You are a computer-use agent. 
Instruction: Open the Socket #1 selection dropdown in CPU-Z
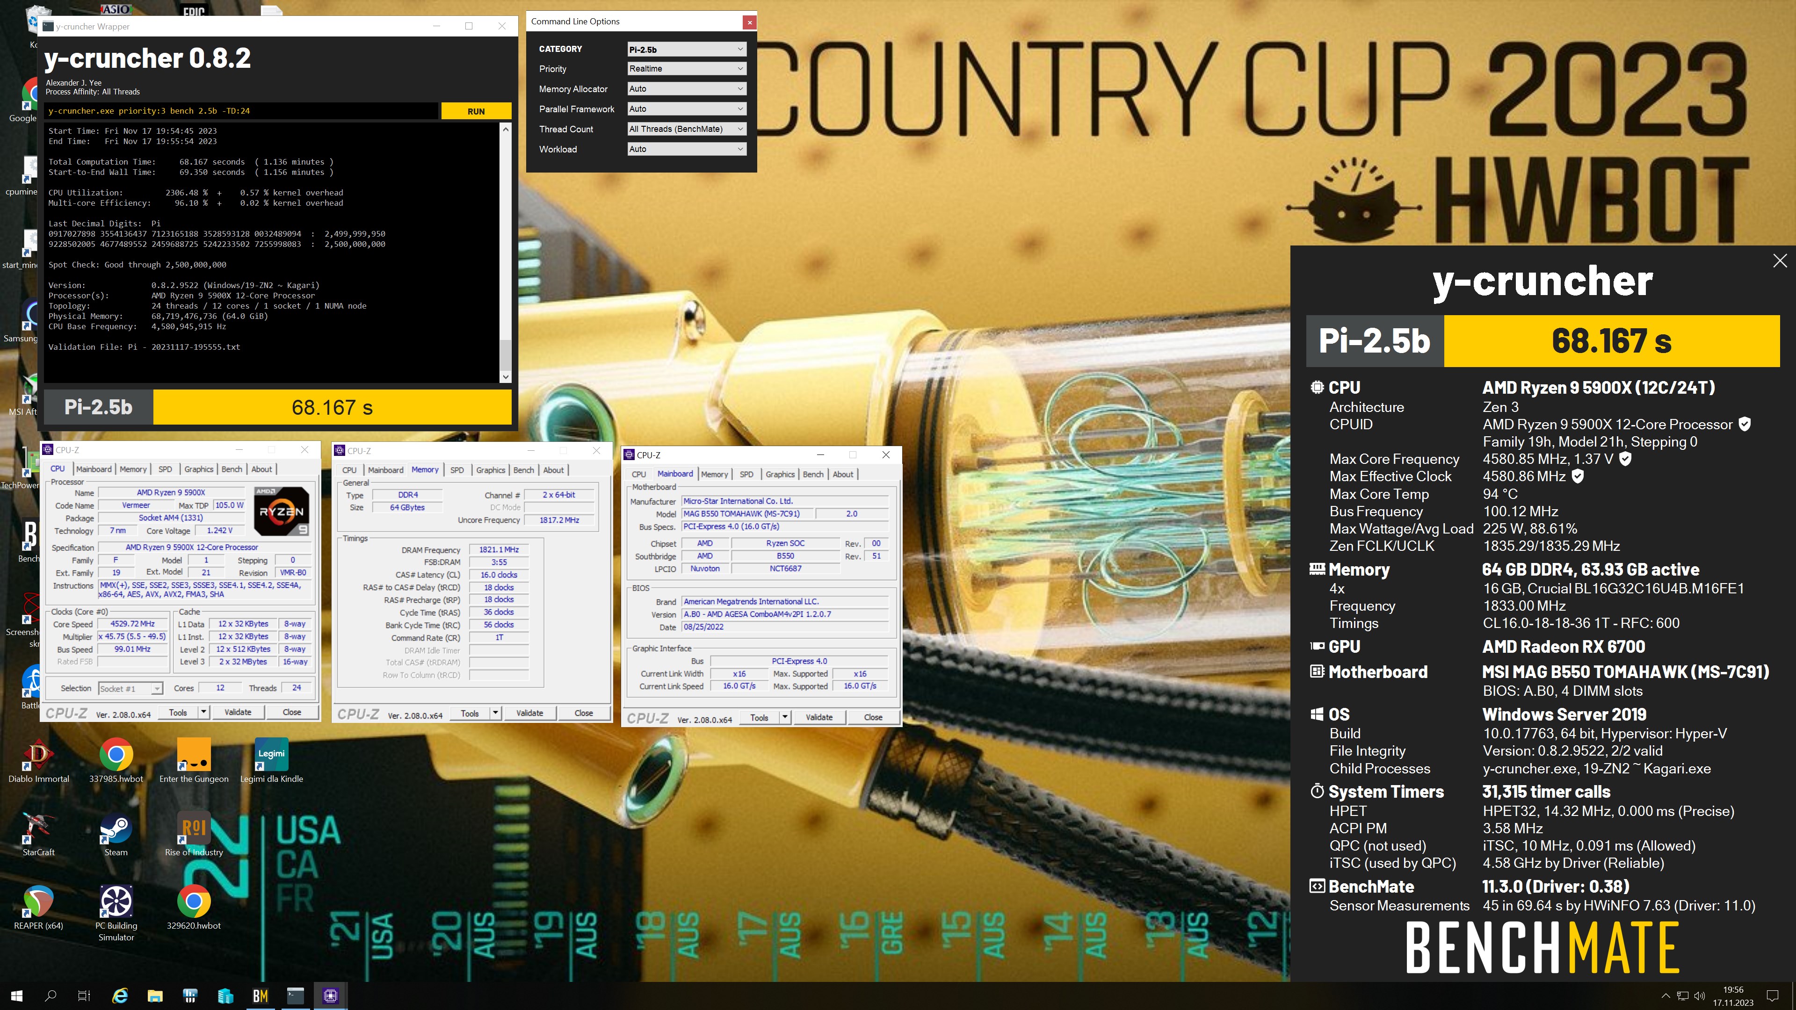131,689
